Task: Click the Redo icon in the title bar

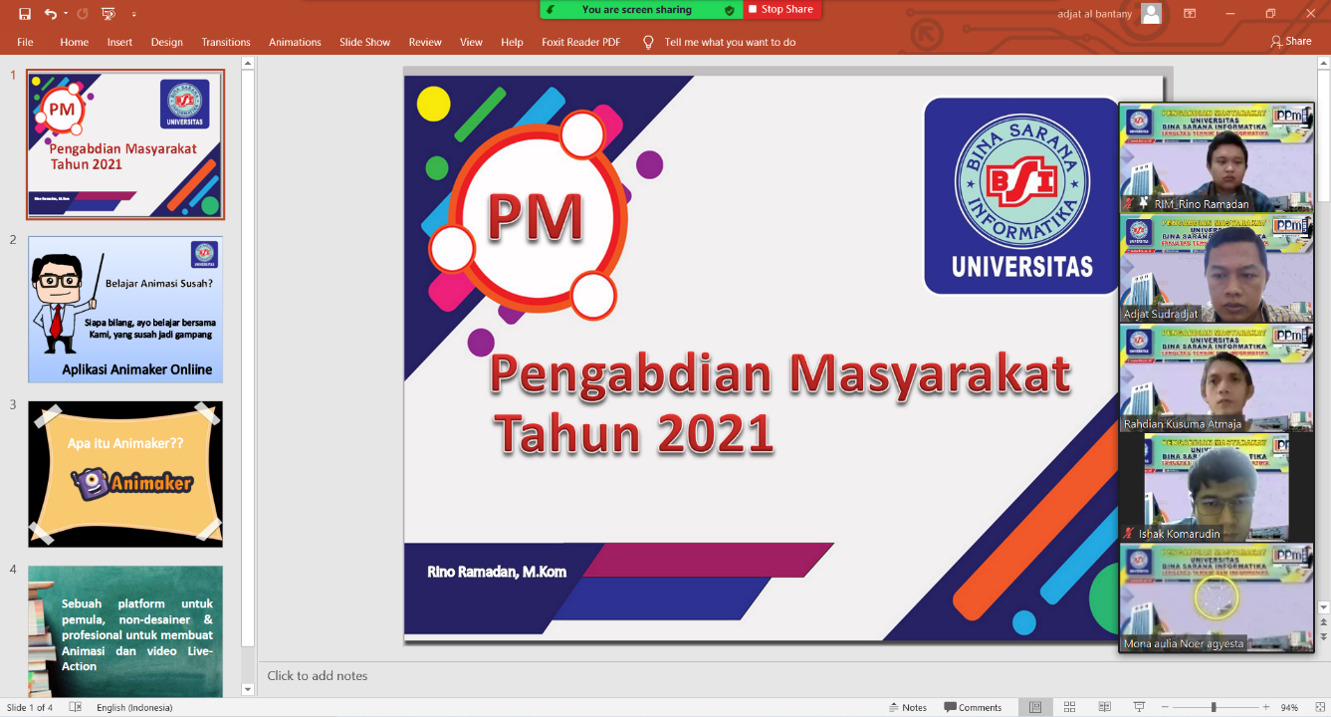Action: click(x=83, y=14)
